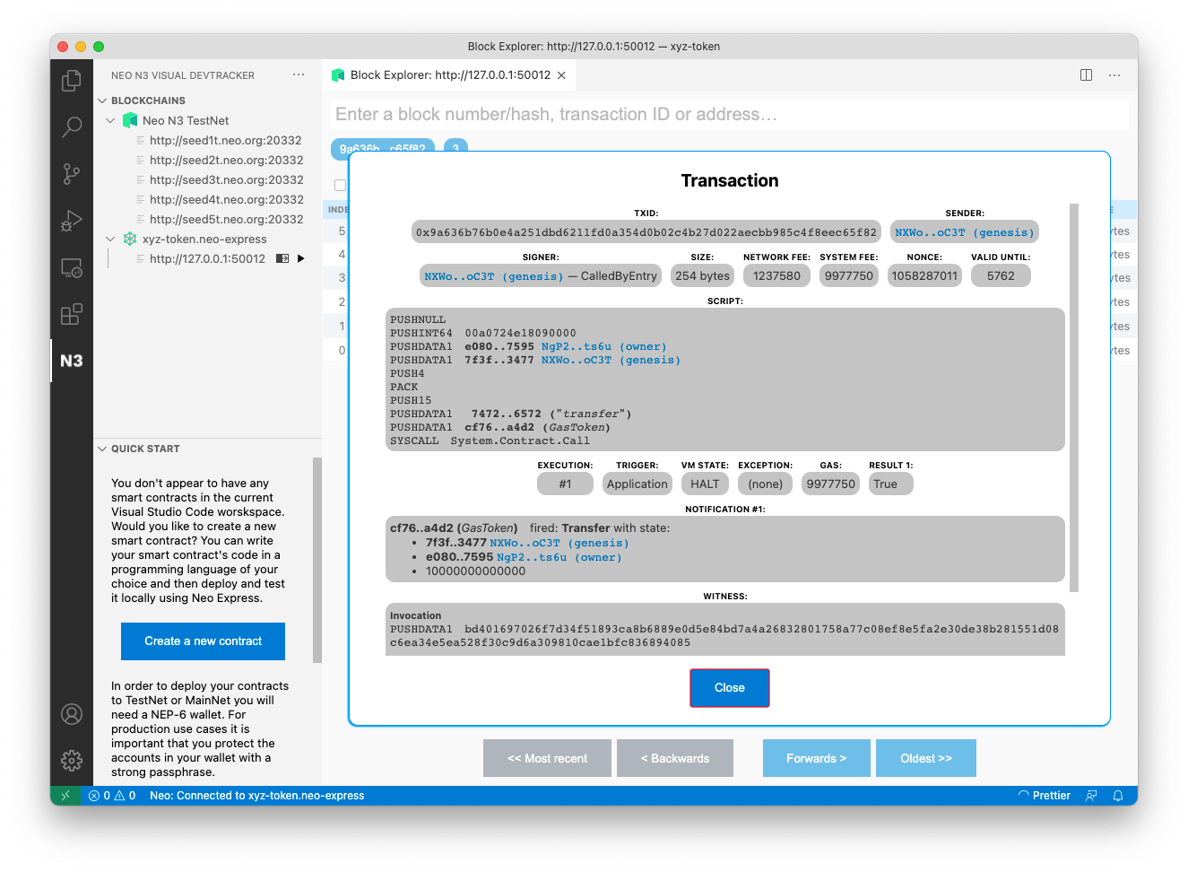Select the Block Explorer editor tab
The height and width of the screenshot is (872, 1188).
point(448,75)
